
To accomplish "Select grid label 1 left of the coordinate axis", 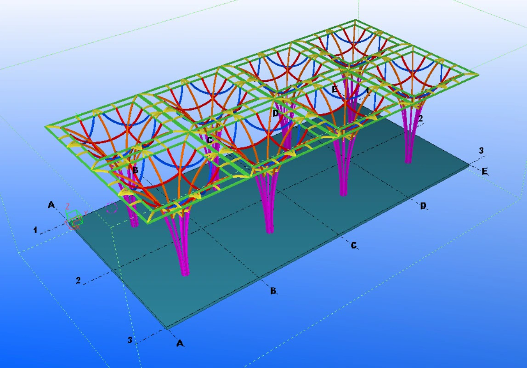I will point(35,230).
